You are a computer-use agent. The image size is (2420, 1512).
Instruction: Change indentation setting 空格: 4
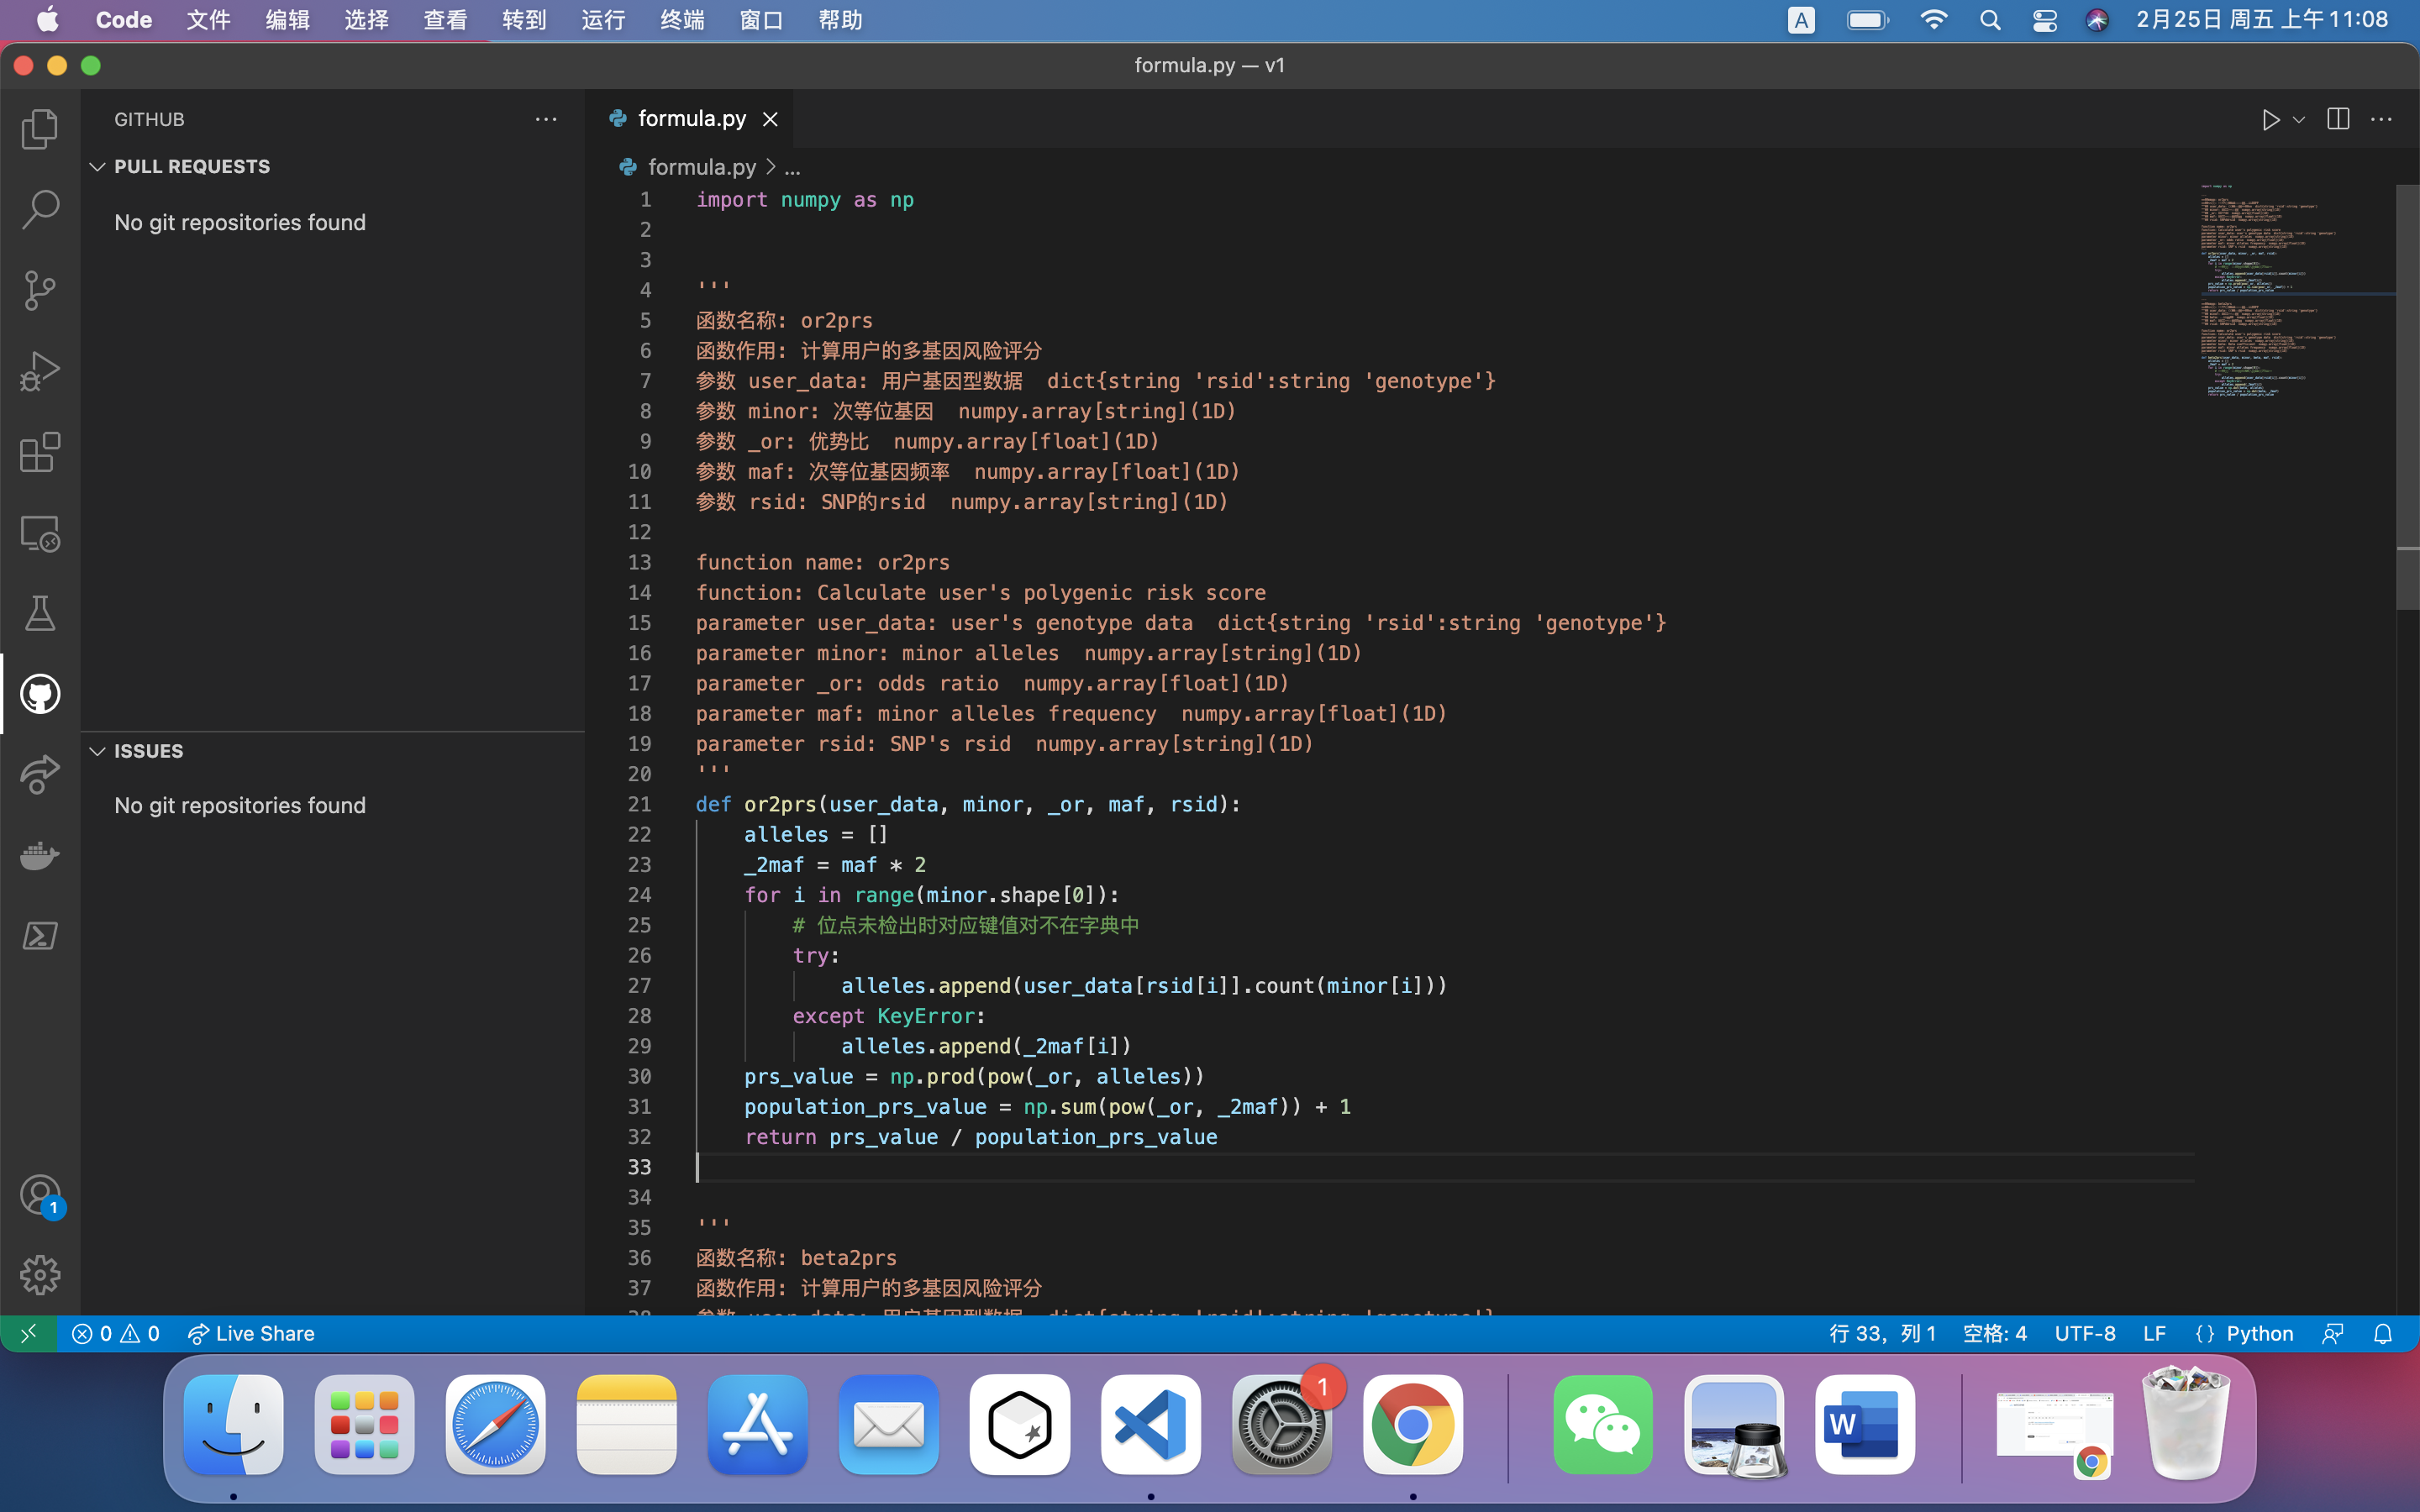click(1995, 1333)
